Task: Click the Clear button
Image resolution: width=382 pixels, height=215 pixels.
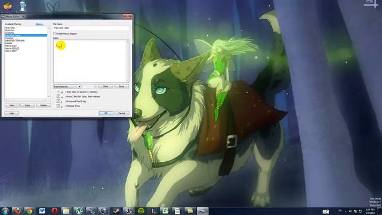Action: pyautogui.click(x=106, y=87)
